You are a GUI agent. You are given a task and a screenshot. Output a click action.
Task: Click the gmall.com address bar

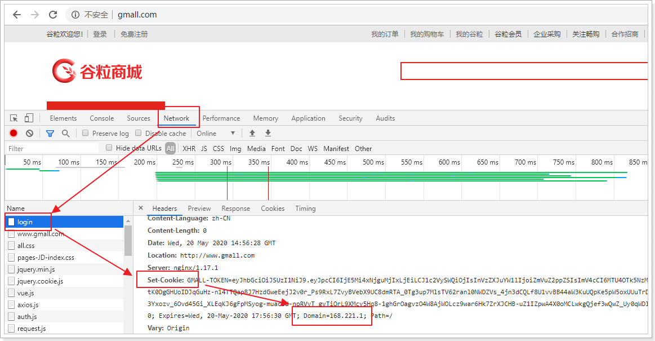359,15
